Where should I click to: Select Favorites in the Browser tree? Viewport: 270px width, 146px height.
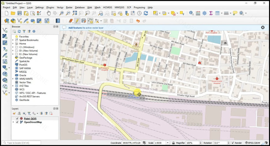tap(24, 37)
